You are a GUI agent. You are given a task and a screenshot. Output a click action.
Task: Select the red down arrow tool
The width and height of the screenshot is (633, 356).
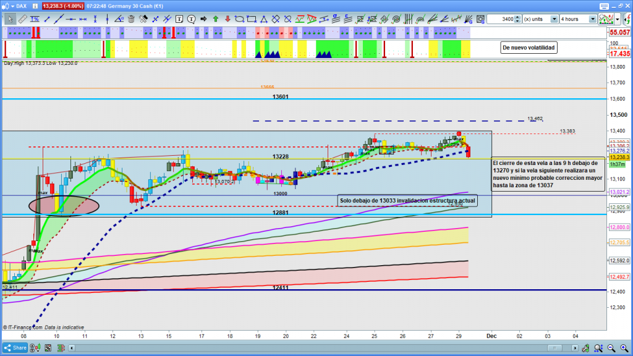[x=227, y=19]
